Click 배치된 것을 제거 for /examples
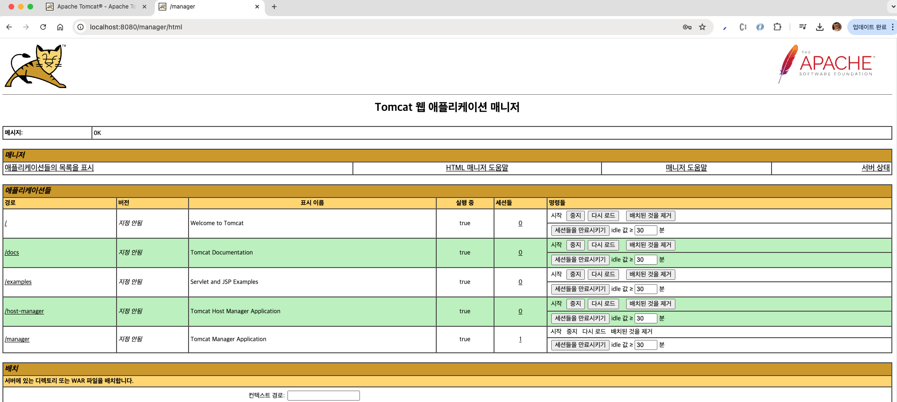The width and height of the screenshot is (897, 402). pyautogui.click(x=650, y=275)
